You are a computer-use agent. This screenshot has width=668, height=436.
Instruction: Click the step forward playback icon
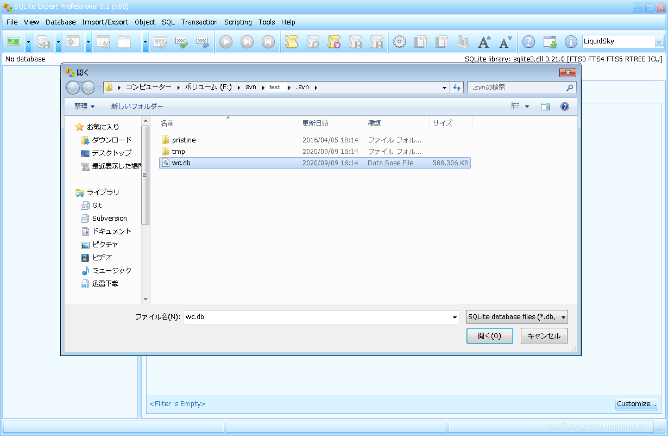coord(247,42)
